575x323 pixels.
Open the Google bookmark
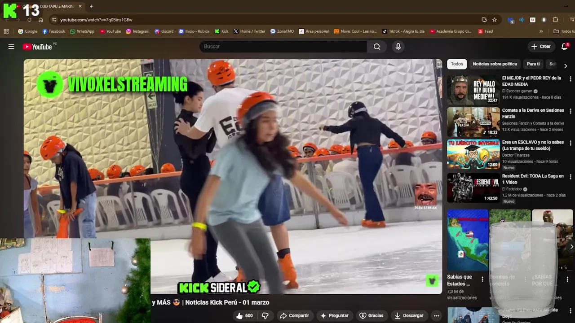coord(27,31)
